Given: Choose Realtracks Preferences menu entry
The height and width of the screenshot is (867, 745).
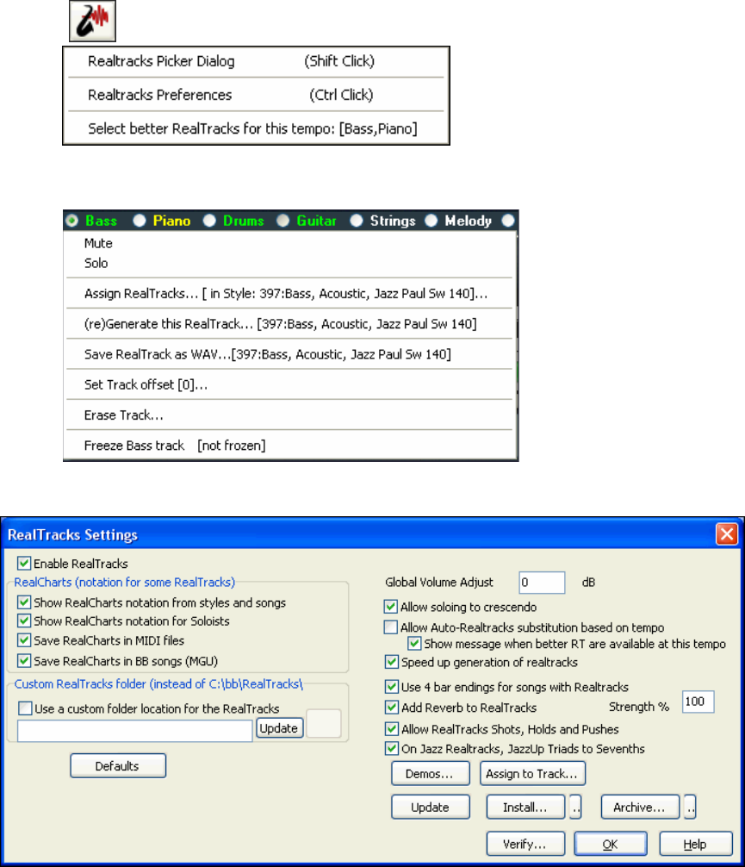Looking at the screenshot, I should [x=256, y=95].
